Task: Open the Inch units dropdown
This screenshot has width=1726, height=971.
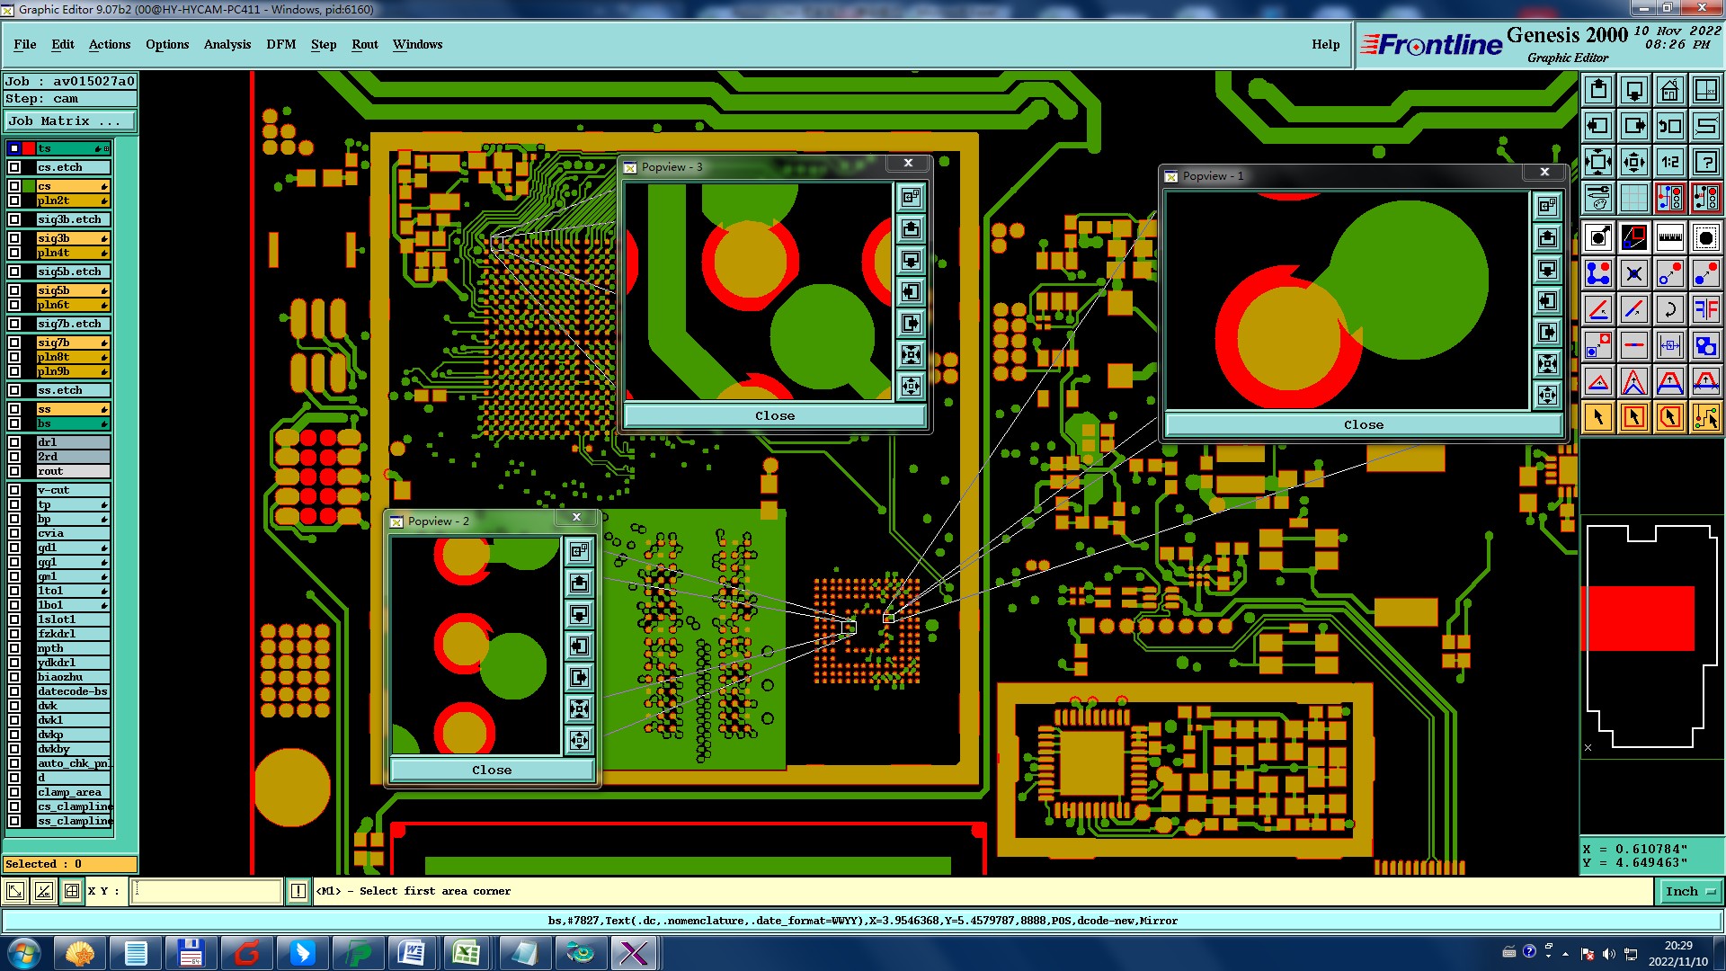Action: [1689, 891]
